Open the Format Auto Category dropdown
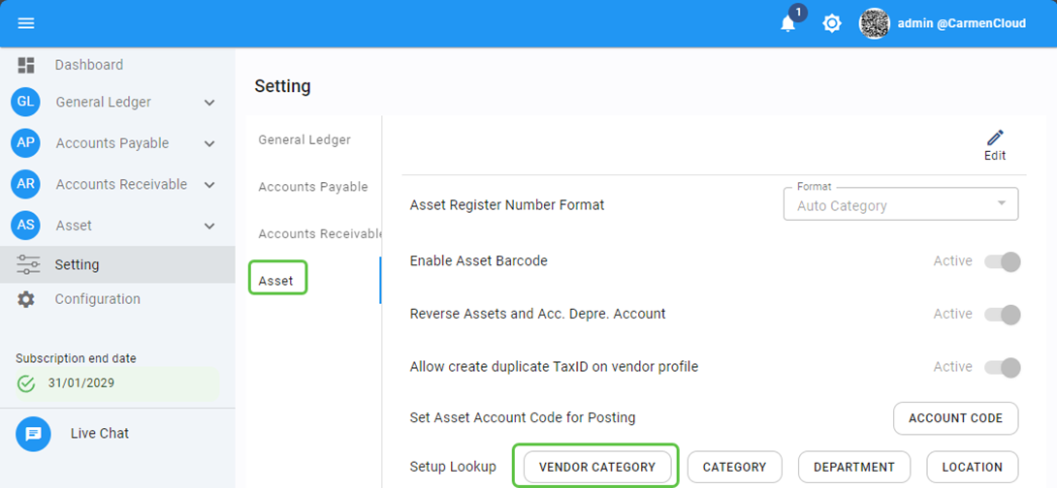Screen dimensions: 1057x488 point(900,205)
